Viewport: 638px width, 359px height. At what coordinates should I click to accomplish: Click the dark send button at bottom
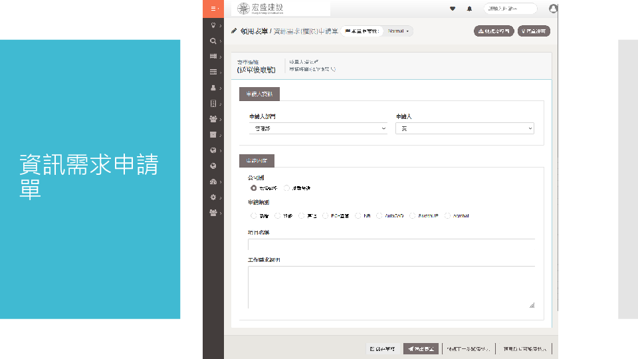tap(421, 348)
